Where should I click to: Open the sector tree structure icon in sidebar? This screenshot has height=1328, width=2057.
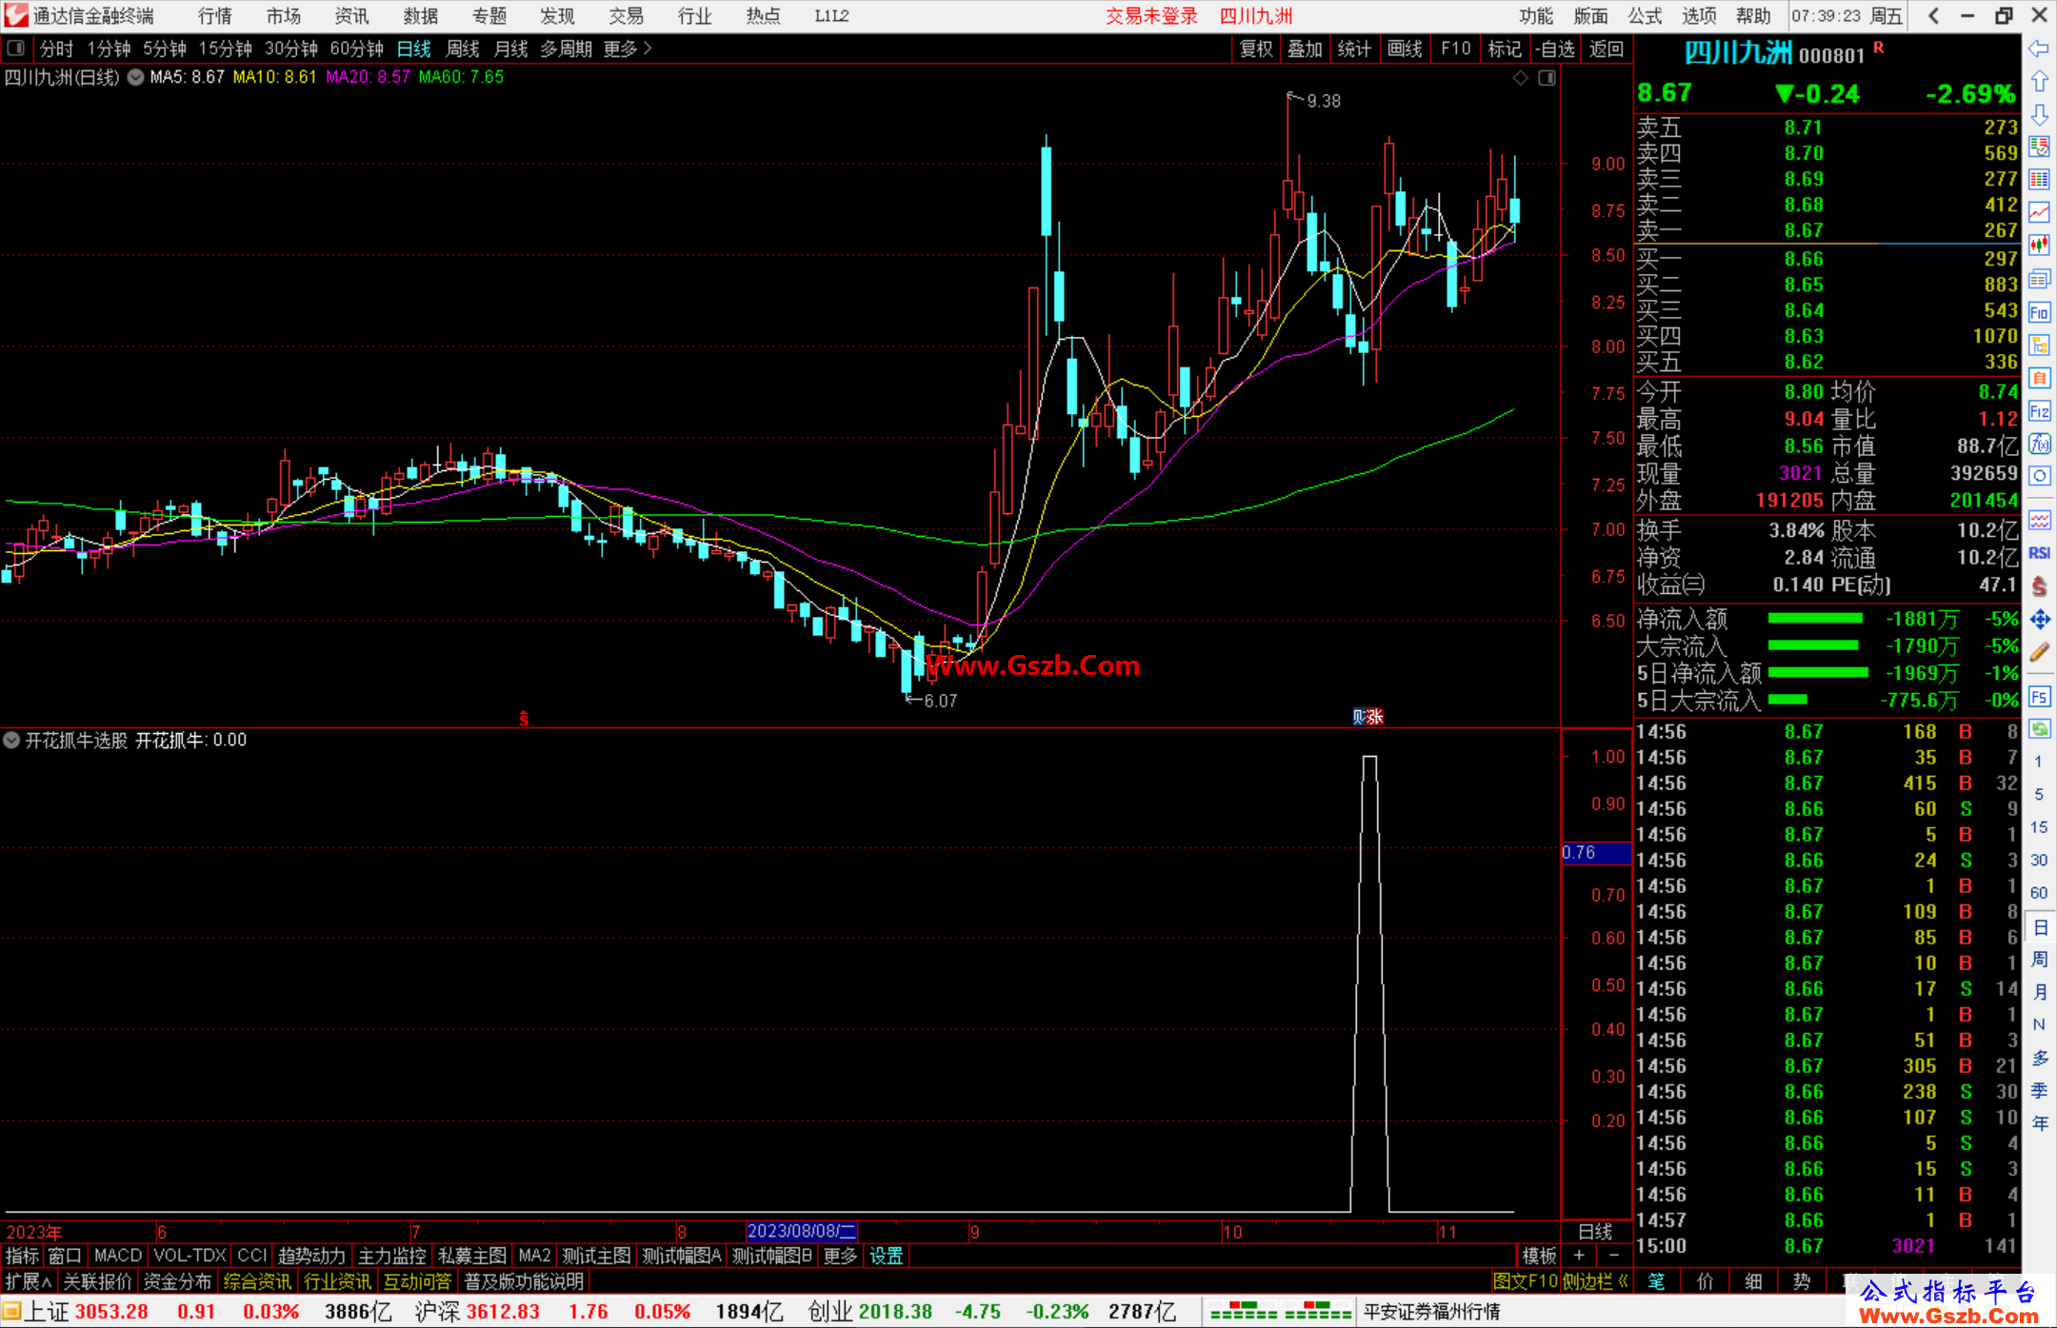pos(2039,345)
